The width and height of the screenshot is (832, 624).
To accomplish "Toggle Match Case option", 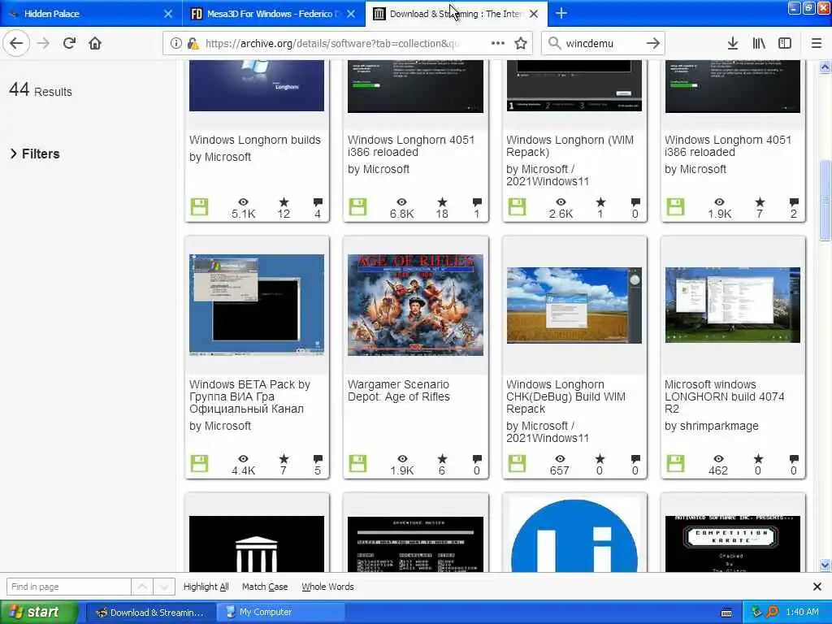I will coord(265,587).
